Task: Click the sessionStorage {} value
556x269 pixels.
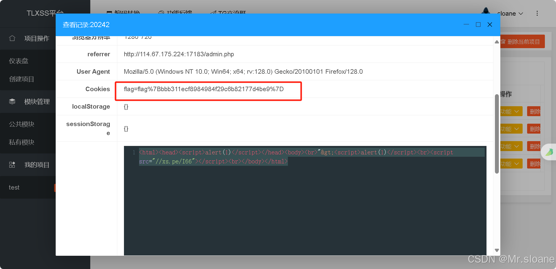Action: coord(126,128)
